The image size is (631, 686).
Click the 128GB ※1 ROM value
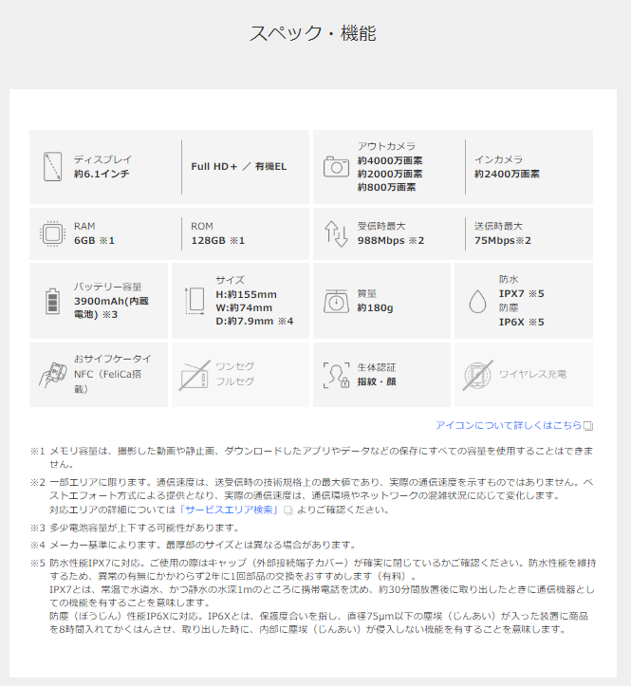[x=218, y=240]
